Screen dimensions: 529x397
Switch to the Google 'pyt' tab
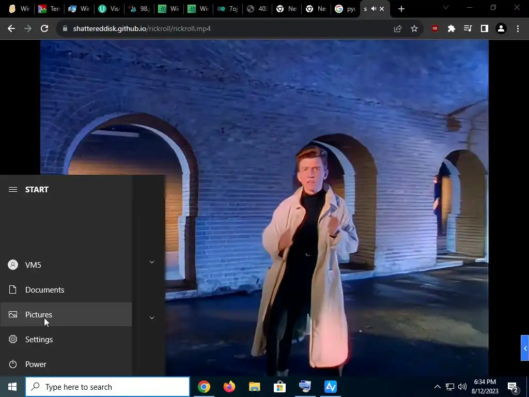346,9
